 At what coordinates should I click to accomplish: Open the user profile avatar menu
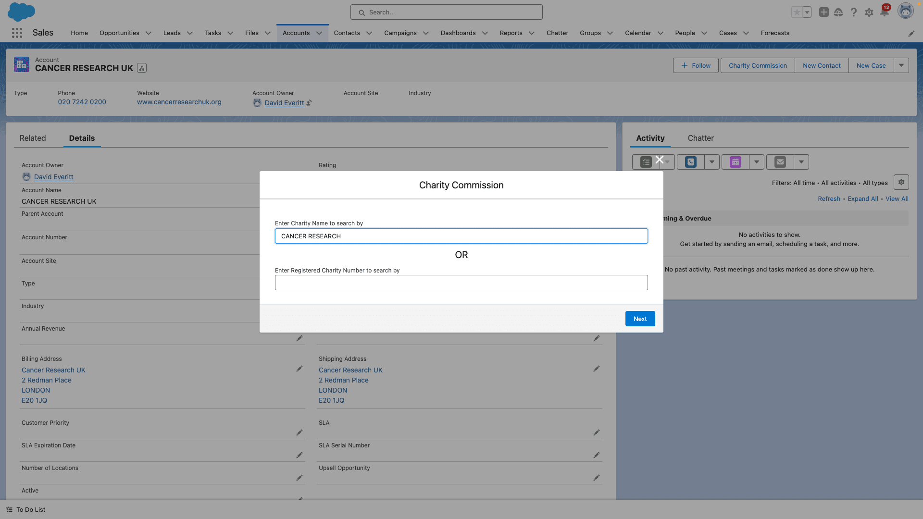point(906,12)
